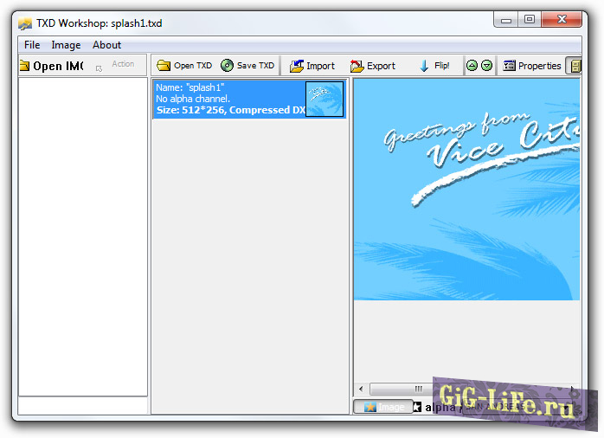Export the texture with Export button
Viewport: 604px width, 438px height.
[x=373, y=66]
